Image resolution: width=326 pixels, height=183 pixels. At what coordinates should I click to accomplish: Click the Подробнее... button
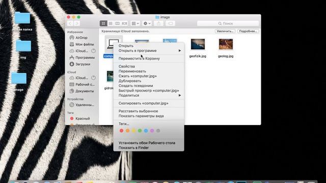point(248,31)
